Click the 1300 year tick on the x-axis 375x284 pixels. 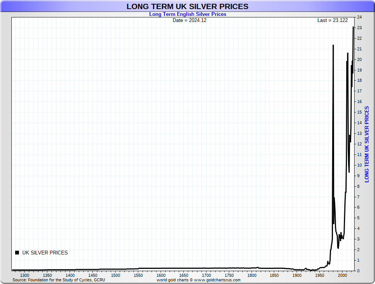pyautogui.click(x=25, y=275)
